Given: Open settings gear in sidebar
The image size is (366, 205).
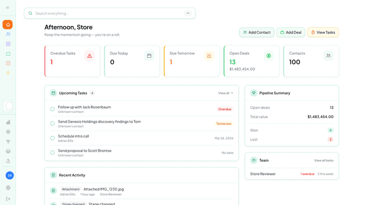Looking at the screenshot, I should 8,132.
